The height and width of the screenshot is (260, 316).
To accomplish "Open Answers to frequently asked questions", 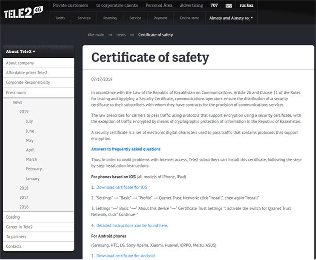I will tap(125, 149).
